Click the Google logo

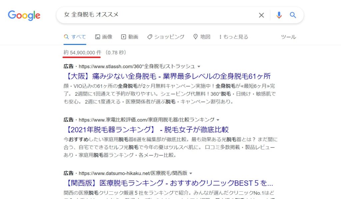pos(24,15)
